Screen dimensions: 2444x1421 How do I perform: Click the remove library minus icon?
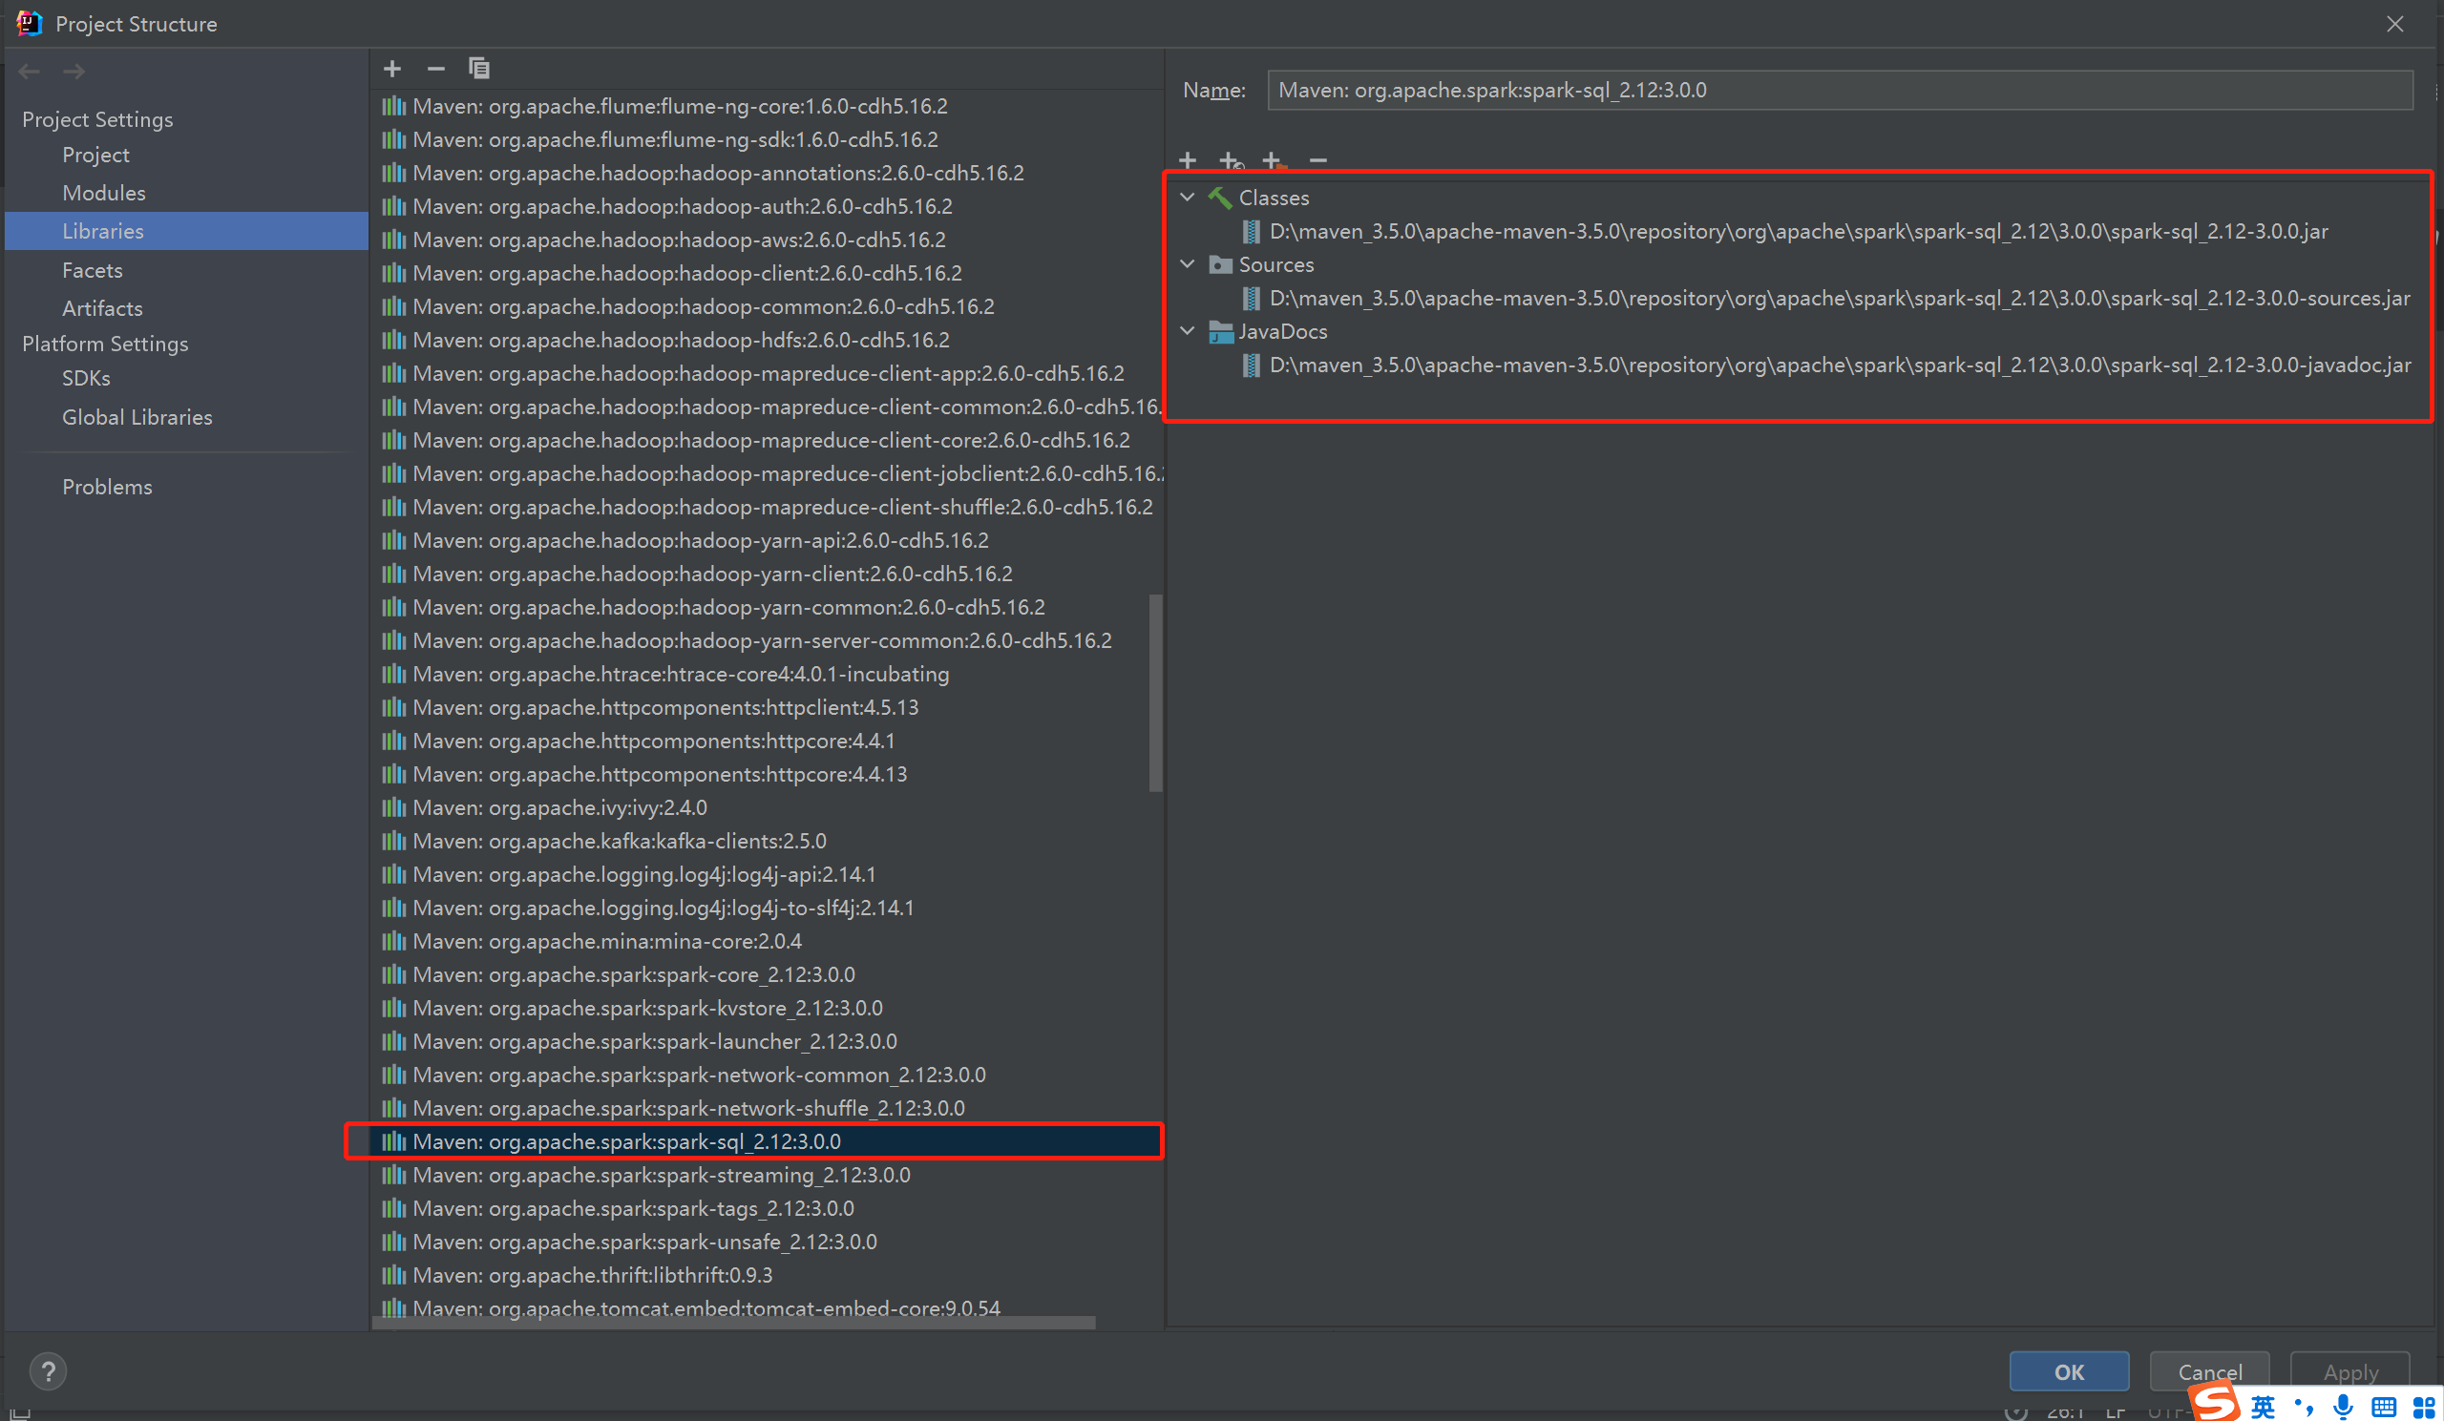[x=435, y=69]
